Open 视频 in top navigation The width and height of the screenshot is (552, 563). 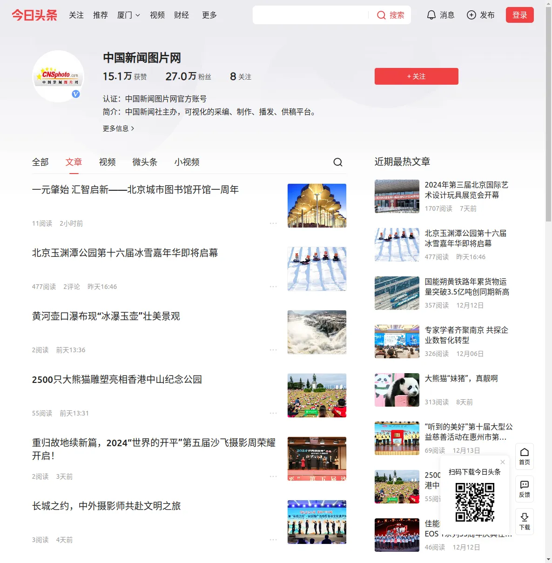tap(157, 15)
